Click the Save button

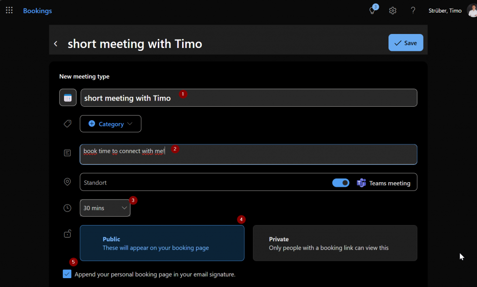tap(406, 43)
